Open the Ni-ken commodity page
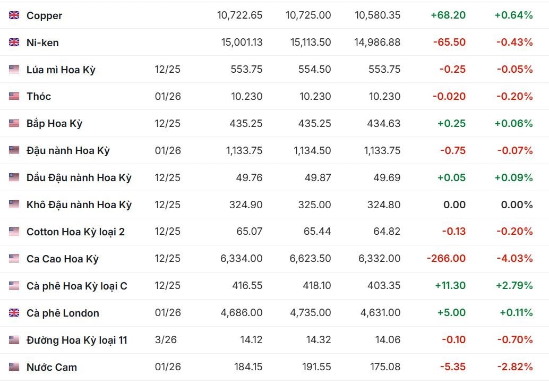Image resolution: width=549 pixels, height=383 pixels. (42, 42)
